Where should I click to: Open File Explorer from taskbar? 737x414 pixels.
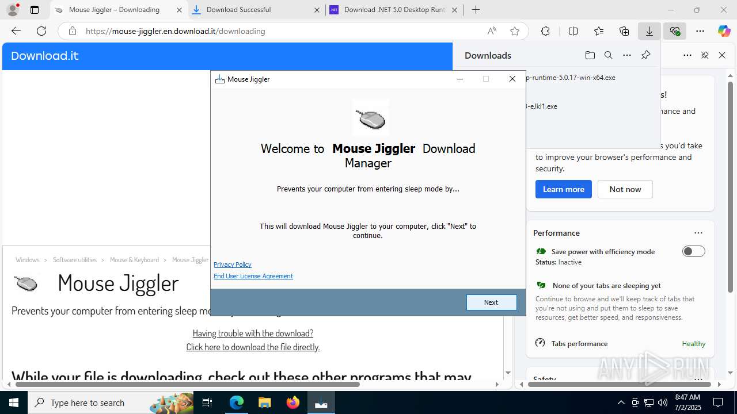tap(264, 402)
